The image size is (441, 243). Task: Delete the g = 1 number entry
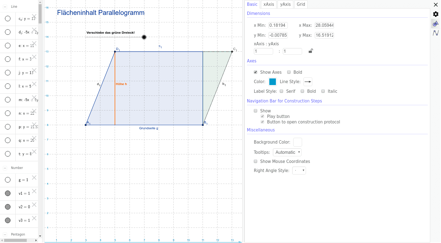click(34, 178)
